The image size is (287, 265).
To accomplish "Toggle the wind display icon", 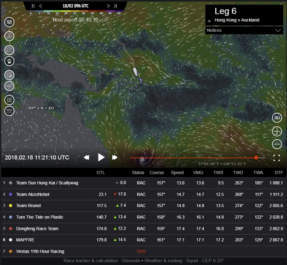I will click(9, 86).
